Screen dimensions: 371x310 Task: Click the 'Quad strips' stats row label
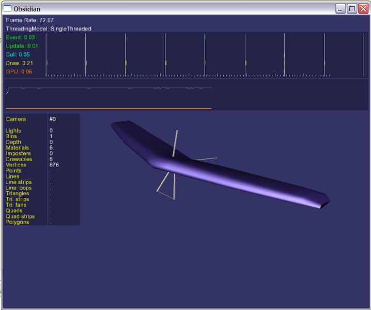[20, 216]
